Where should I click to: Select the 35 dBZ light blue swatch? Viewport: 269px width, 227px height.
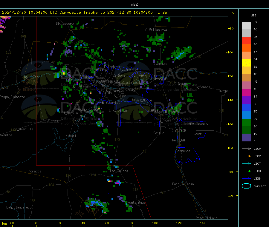pyautogui.click(x=246, y=115)
